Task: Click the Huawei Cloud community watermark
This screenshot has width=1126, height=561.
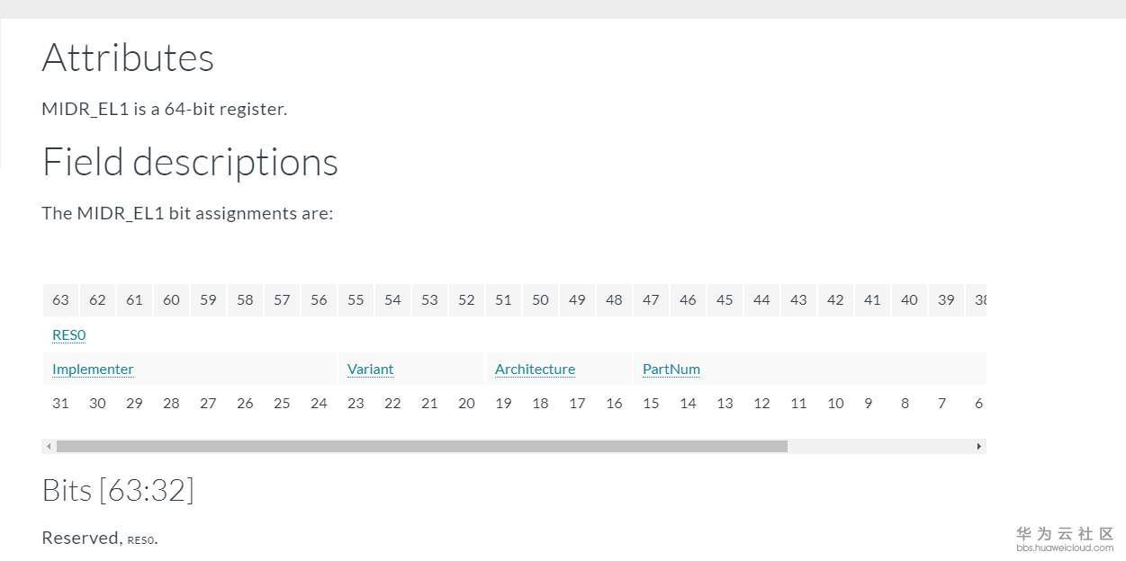Action: click(1065, 539)
